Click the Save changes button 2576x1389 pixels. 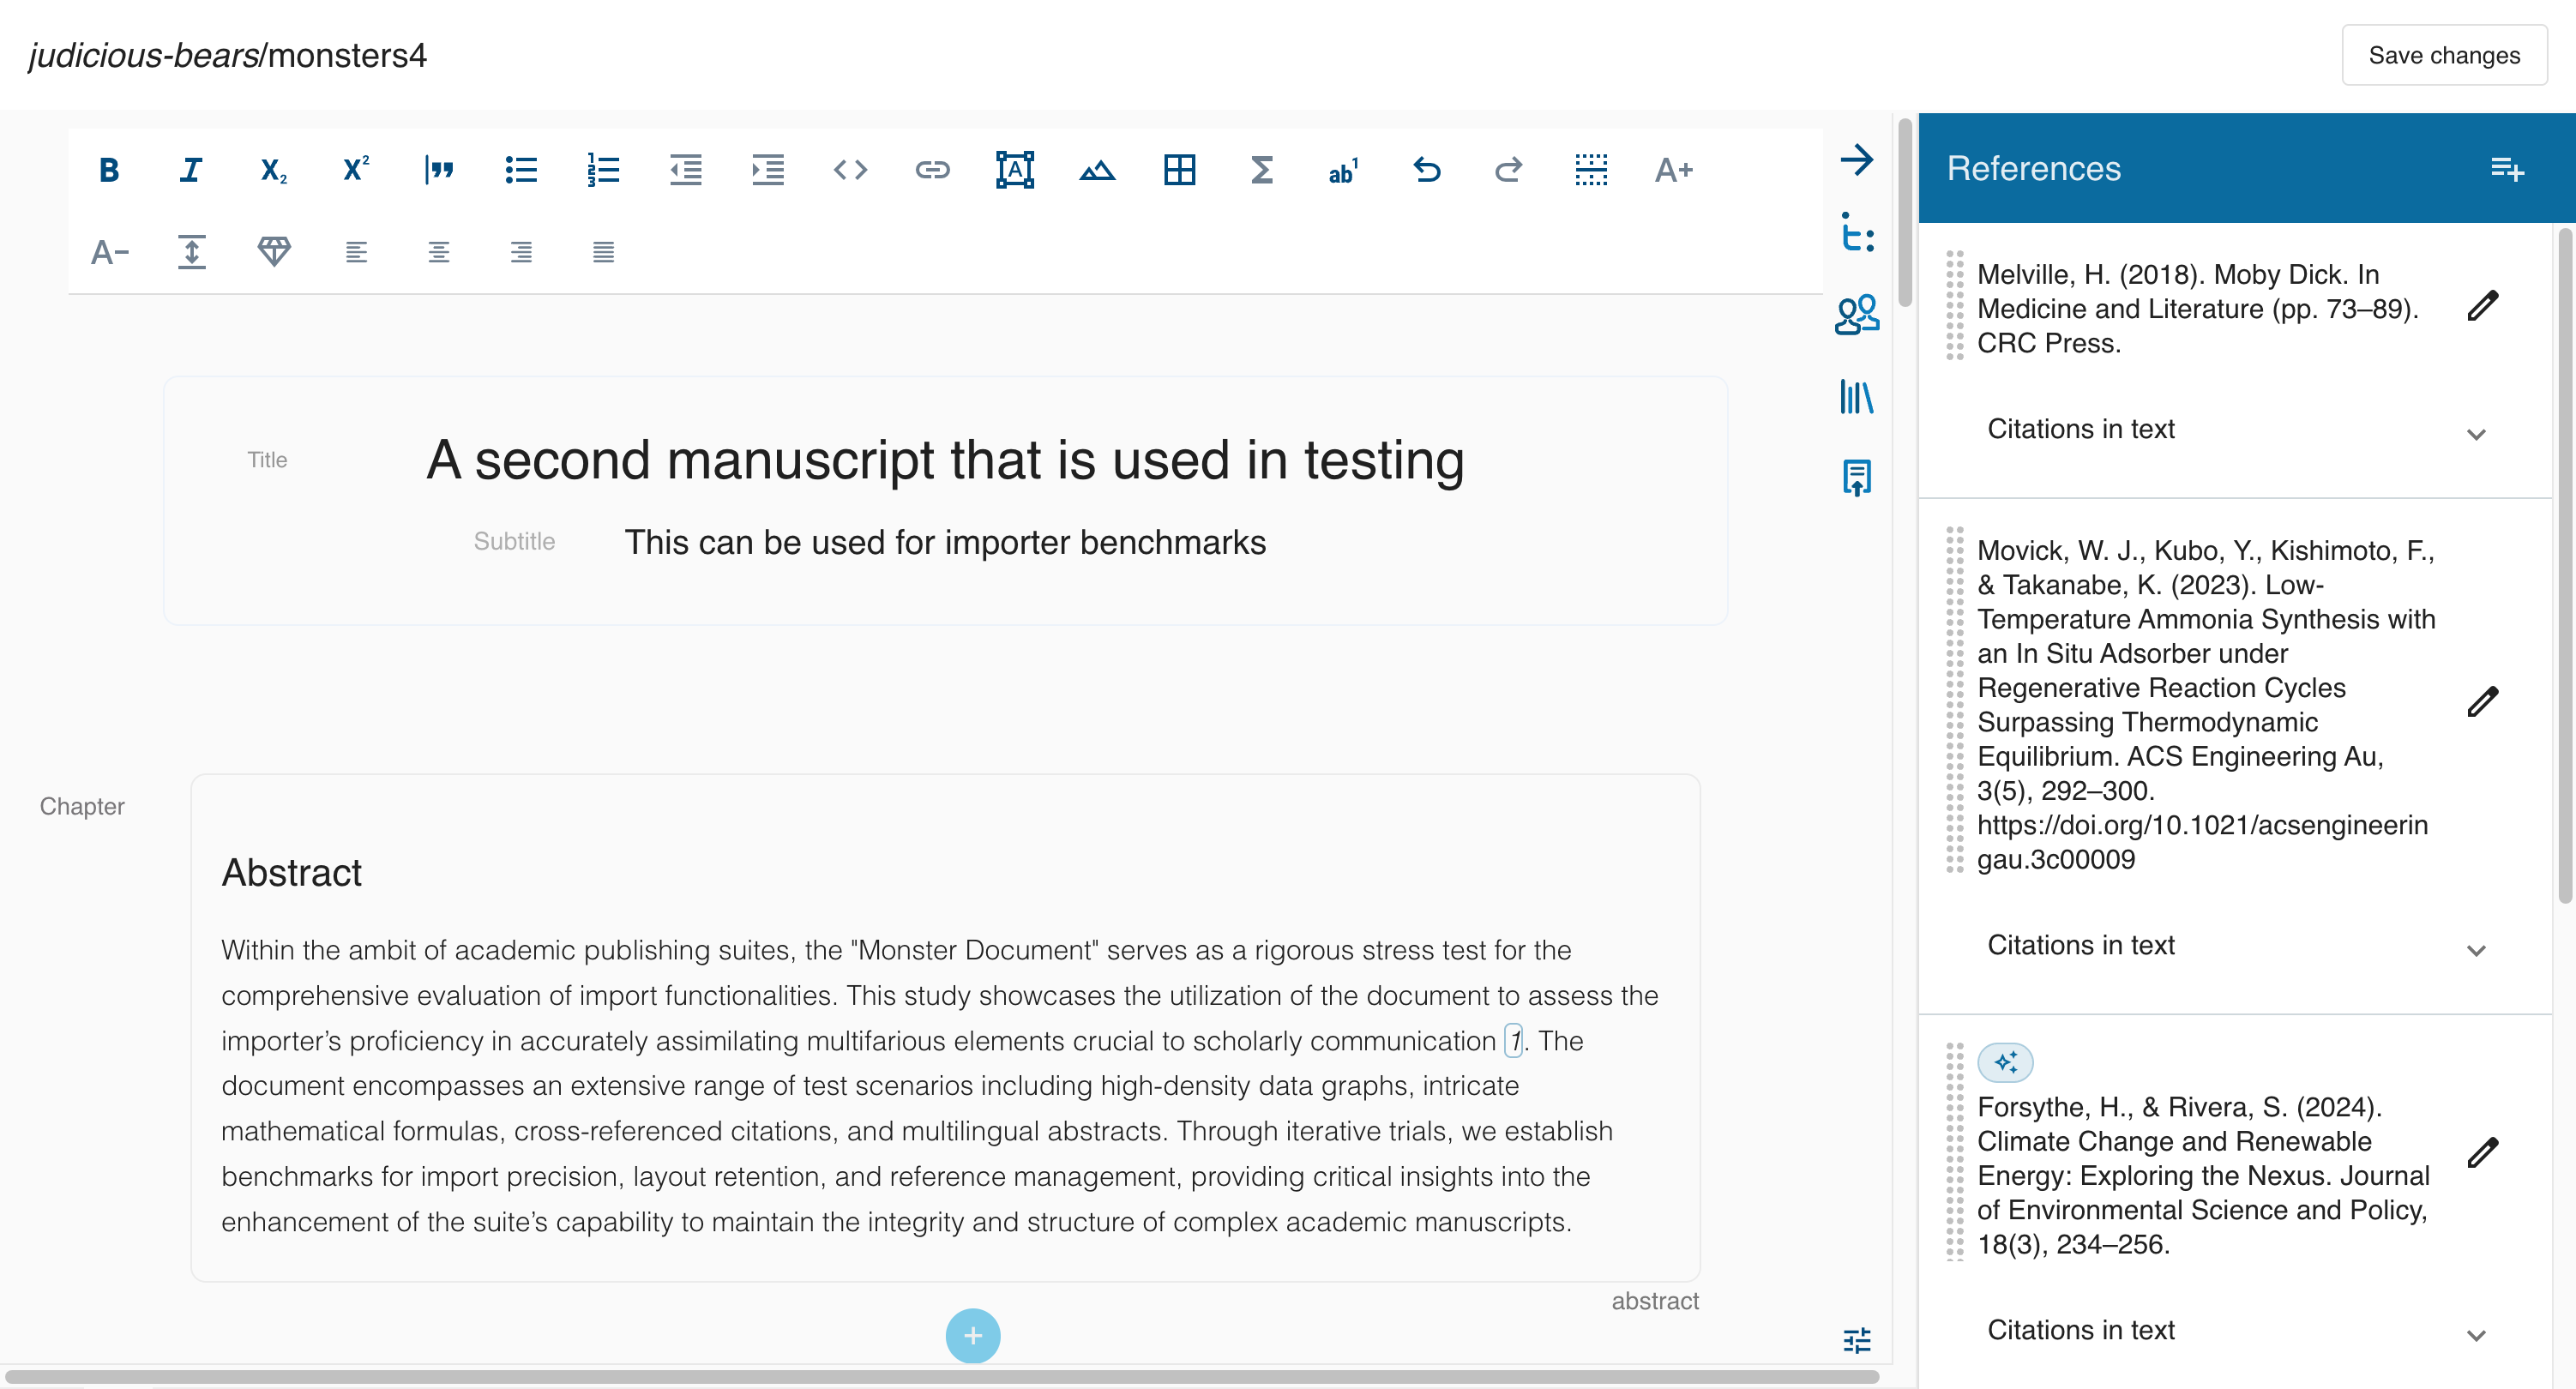pyautogui.click(x=2444, y=55)
